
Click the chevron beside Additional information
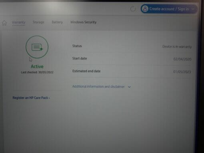pos(129,87)
